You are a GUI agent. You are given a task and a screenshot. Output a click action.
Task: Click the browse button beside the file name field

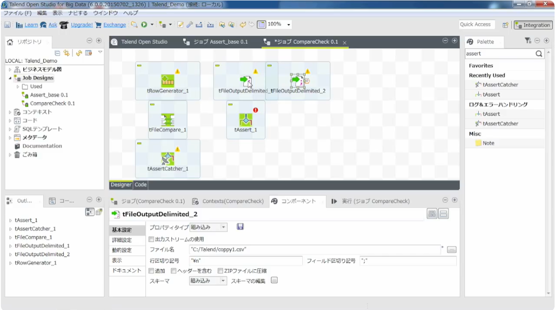point(451,250)
